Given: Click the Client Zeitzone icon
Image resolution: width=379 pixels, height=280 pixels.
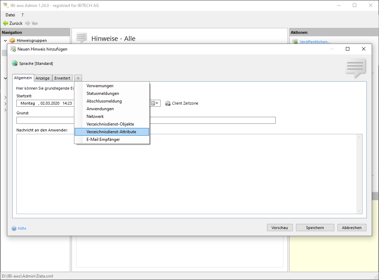Looking at the screenshot, I should pos(168,104).
